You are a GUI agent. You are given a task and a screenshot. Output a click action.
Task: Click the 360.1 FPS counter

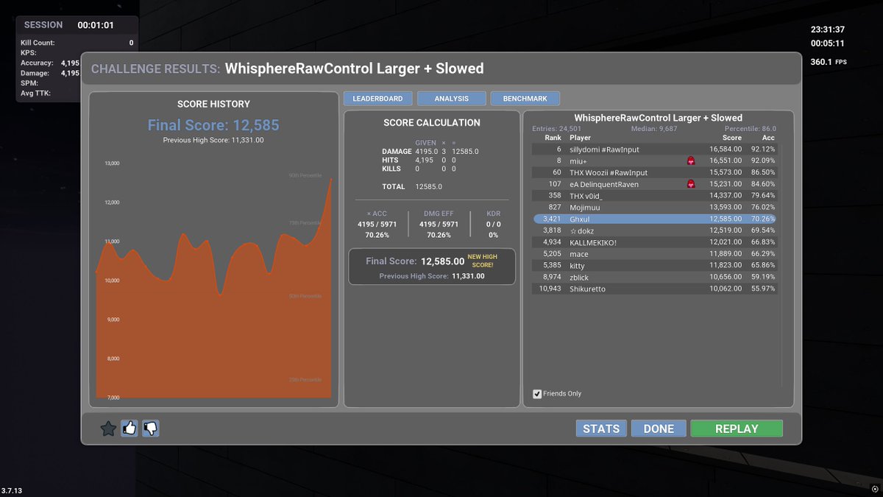click(x=829, y=62)
